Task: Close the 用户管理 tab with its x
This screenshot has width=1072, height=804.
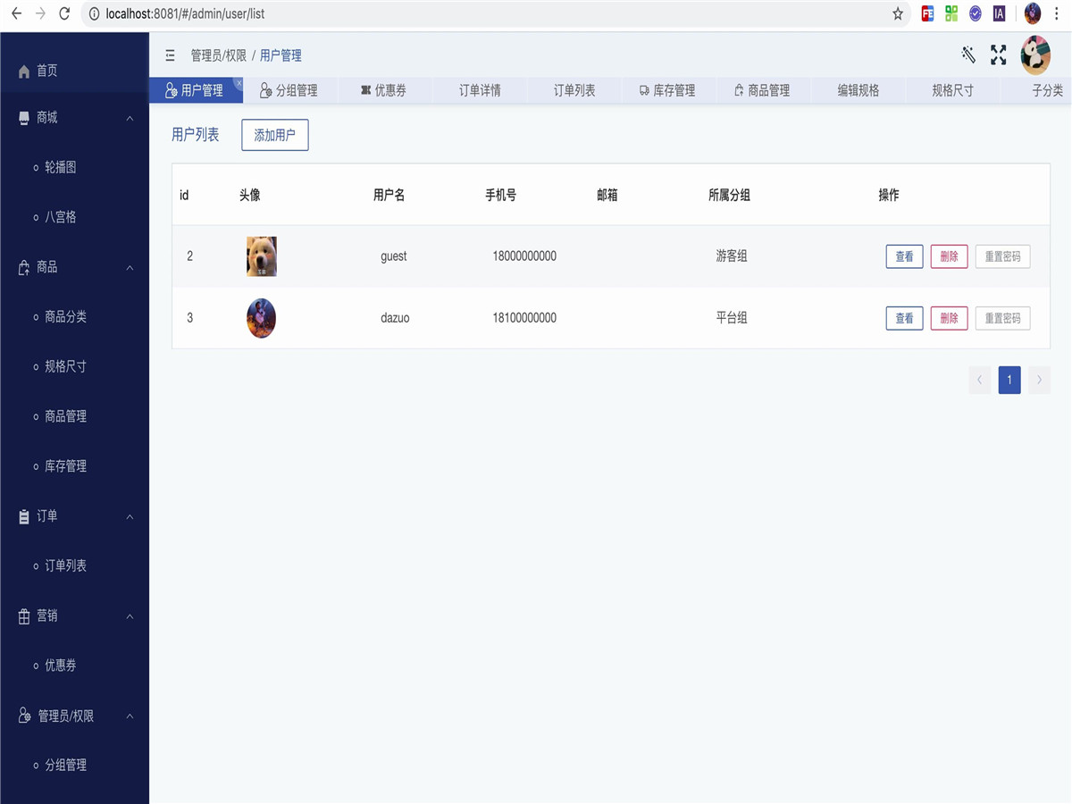Action: 239,82
